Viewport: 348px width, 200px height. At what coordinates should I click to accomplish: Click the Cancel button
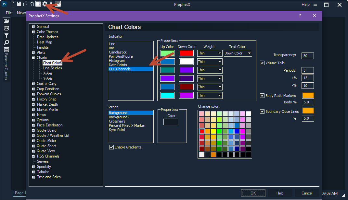(x=307, y=193)
